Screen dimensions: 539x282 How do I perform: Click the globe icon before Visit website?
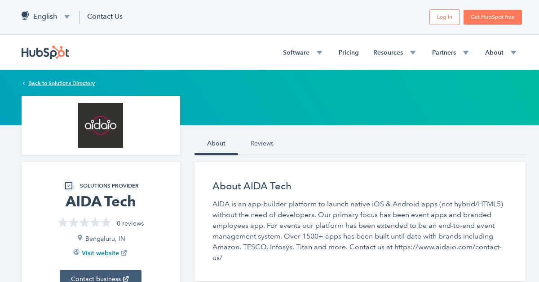[76, 252]
